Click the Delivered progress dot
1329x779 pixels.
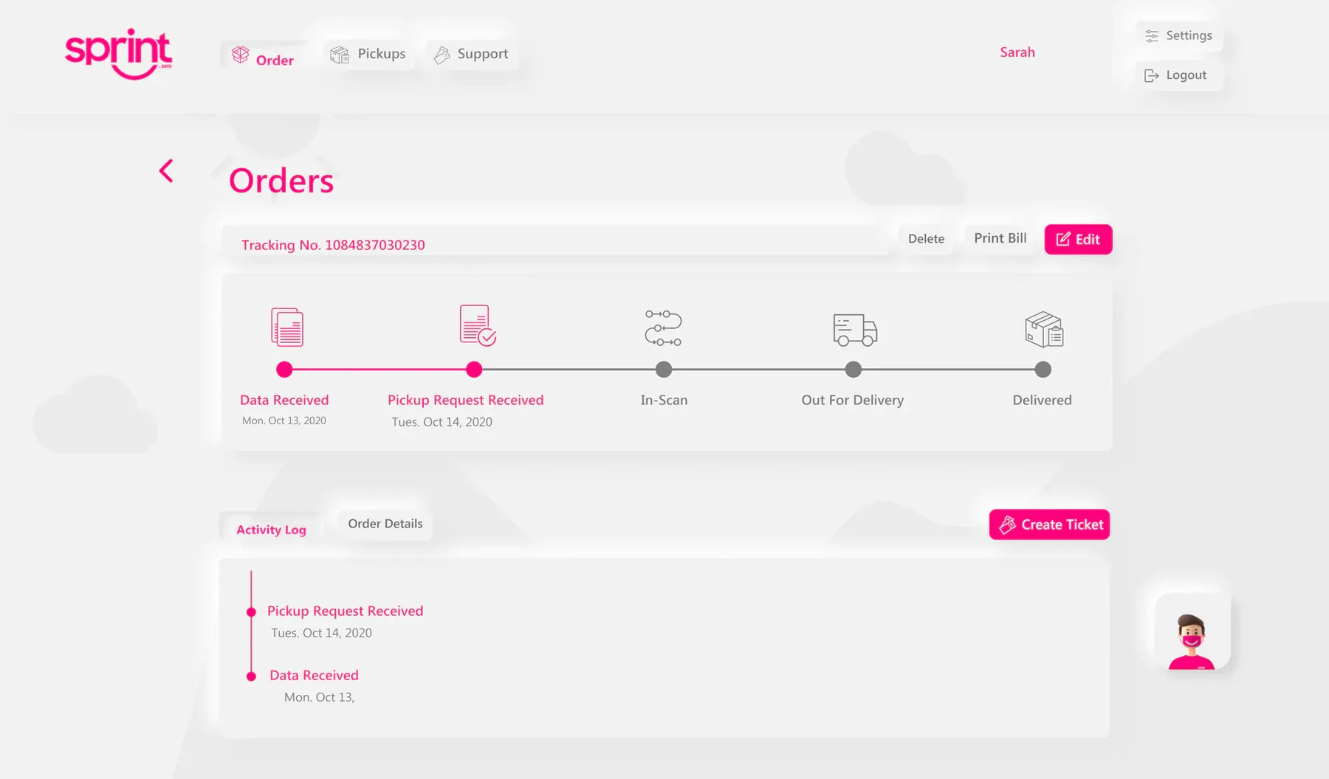point(1043,370)
